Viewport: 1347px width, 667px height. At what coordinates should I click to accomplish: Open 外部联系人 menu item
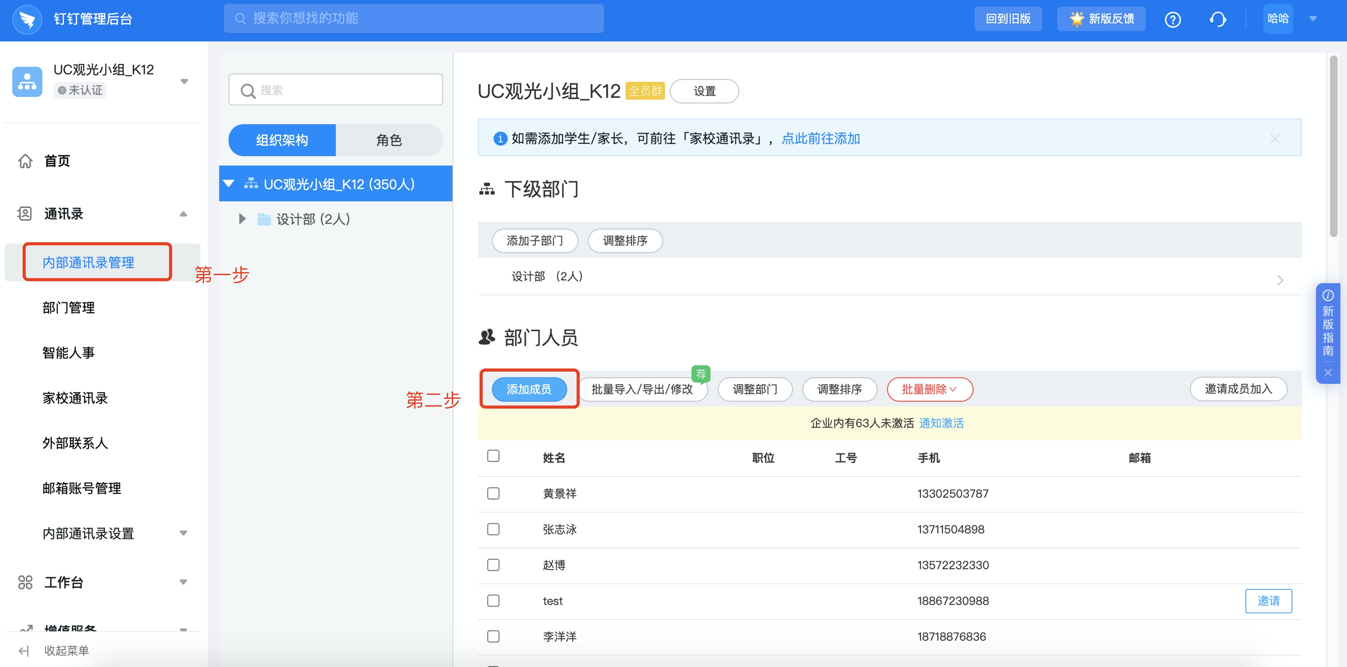(x=75, y=443)
